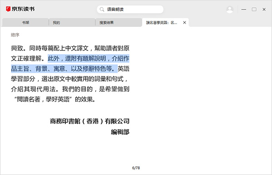This screenshot has width=272, height=175.
Task: Click the line starting with 學習部分
Action: point(70,79)
